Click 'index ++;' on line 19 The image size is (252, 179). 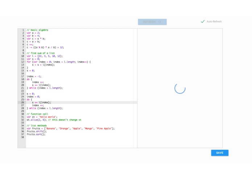(x=38, y=82)
